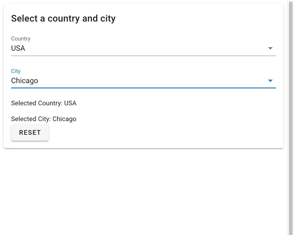294x235 pixels.
Task: Click the Country dropdown arrow icon
Action: pos(270,48)
